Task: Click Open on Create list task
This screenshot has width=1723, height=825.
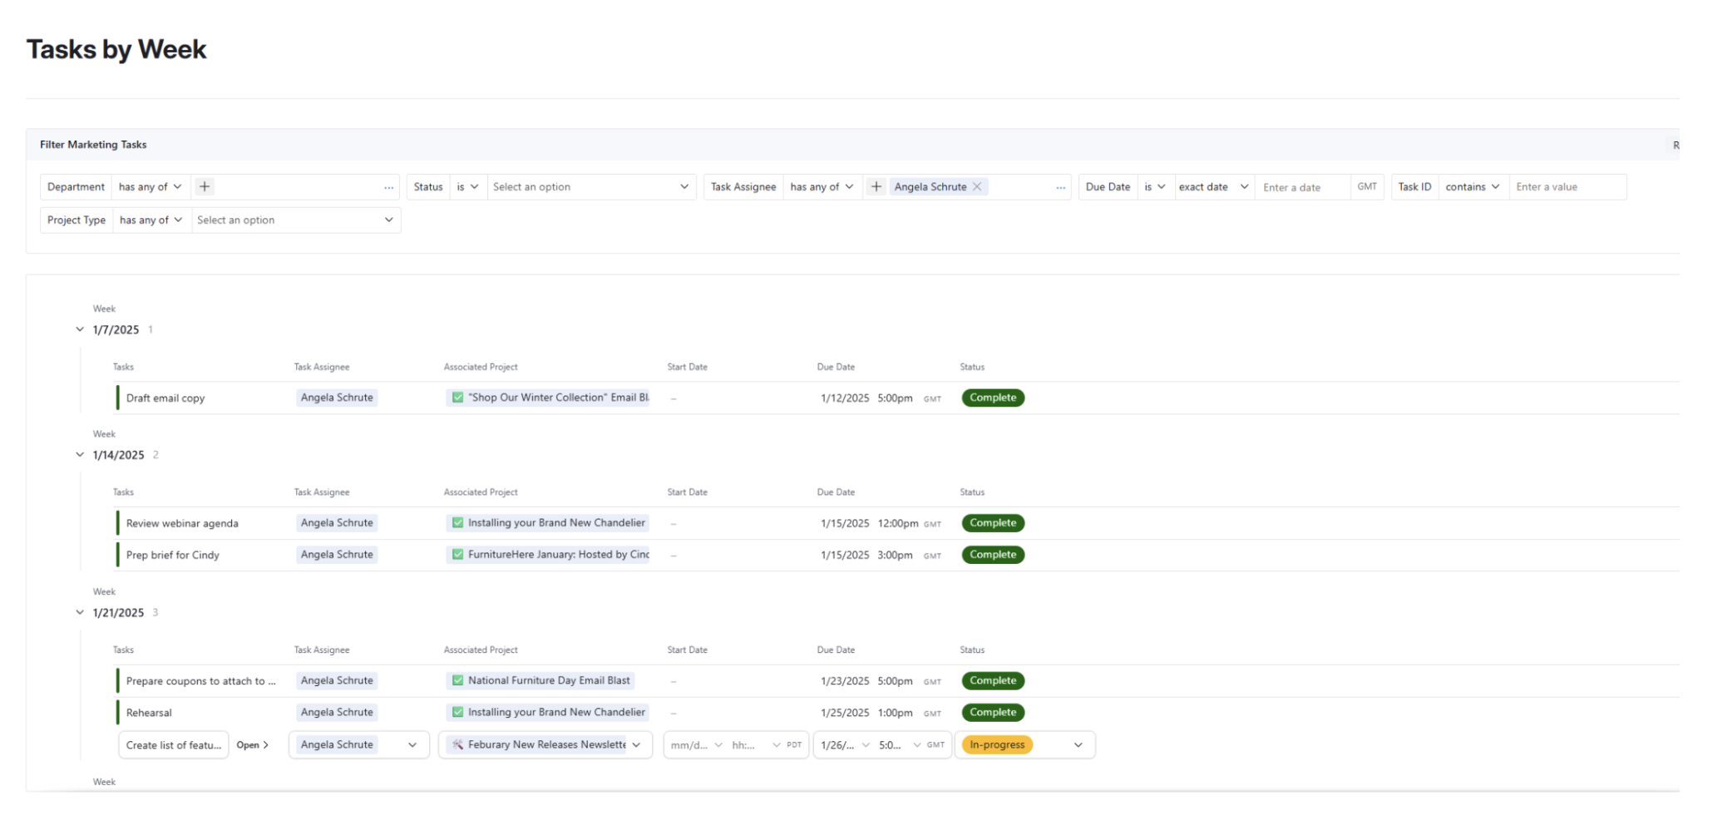Action: click(252, 745)
